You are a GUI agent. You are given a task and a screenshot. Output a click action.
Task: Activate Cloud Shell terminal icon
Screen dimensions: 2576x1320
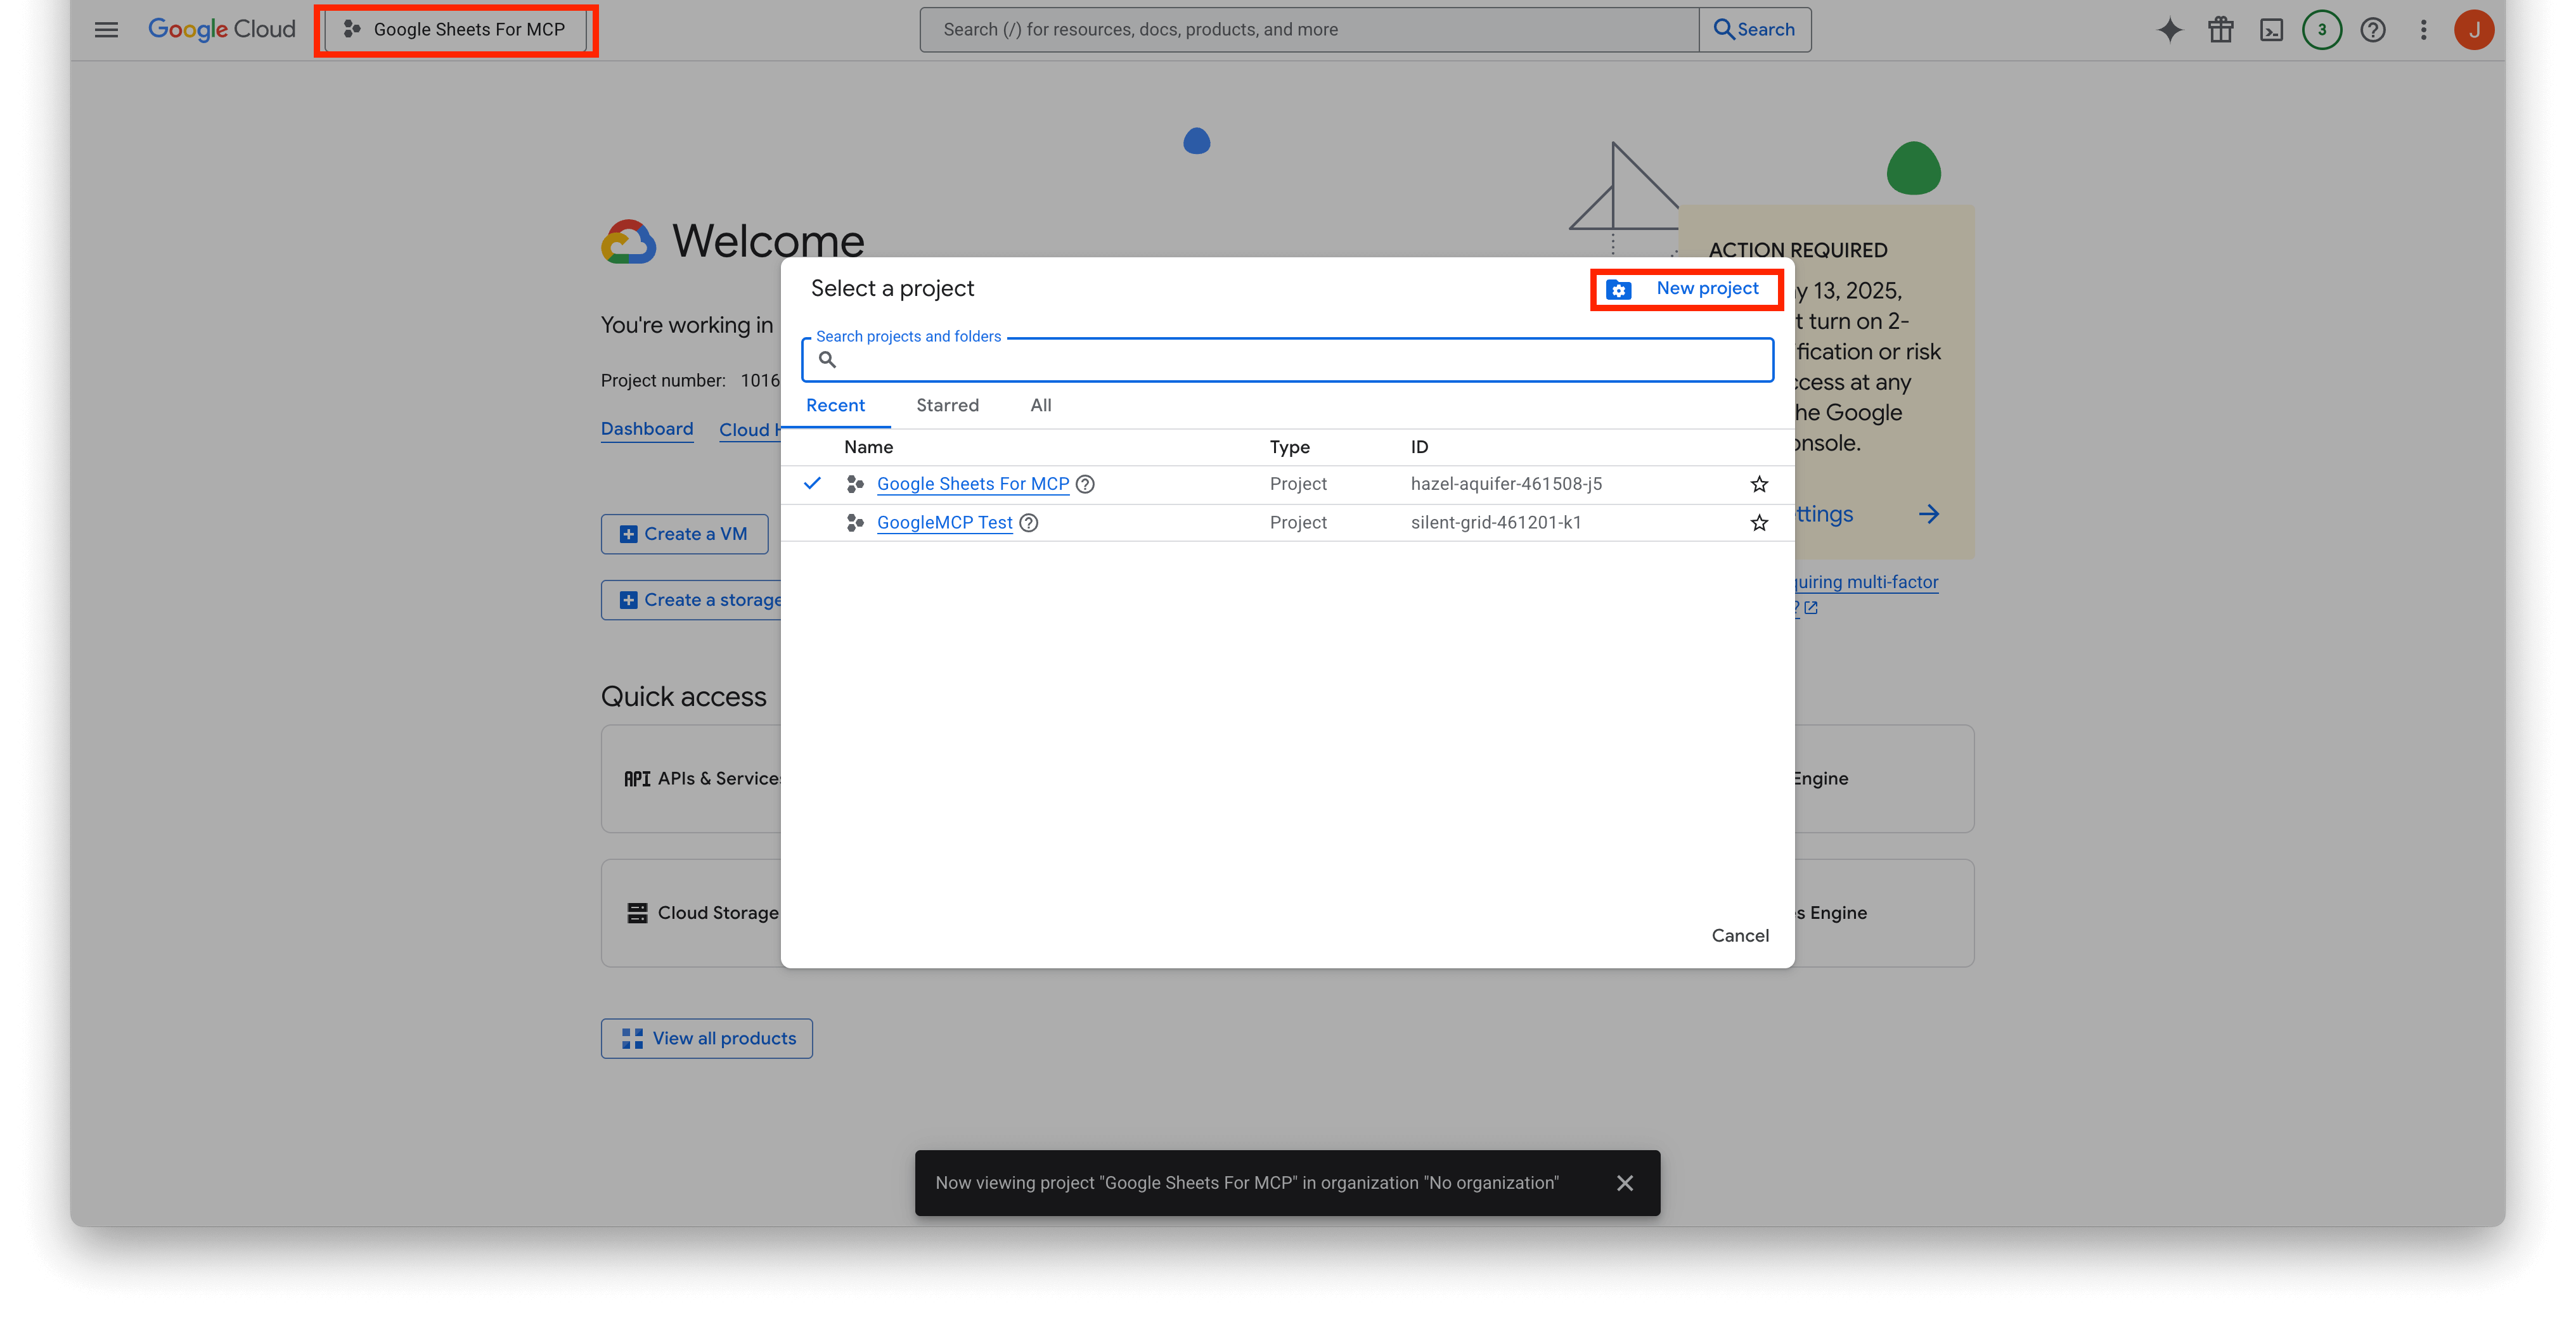pos(2271,30)
